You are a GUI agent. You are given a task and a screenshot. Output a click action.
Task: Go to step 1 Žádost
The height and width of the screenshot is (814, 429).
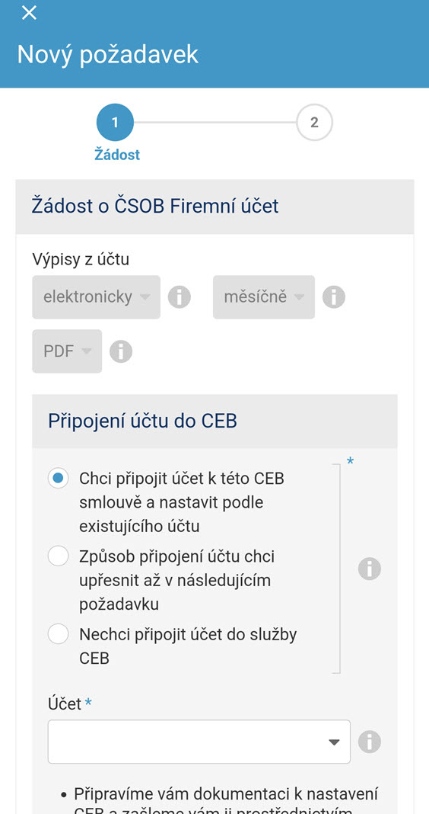click(115, 123)
